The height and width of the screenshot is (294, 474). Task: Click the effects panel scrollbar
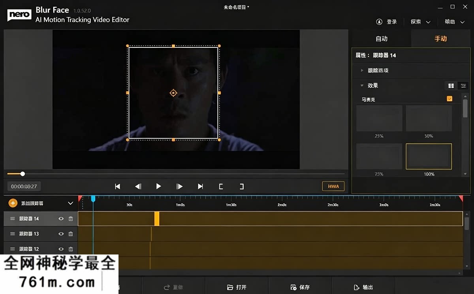click(x=465, y=109)
